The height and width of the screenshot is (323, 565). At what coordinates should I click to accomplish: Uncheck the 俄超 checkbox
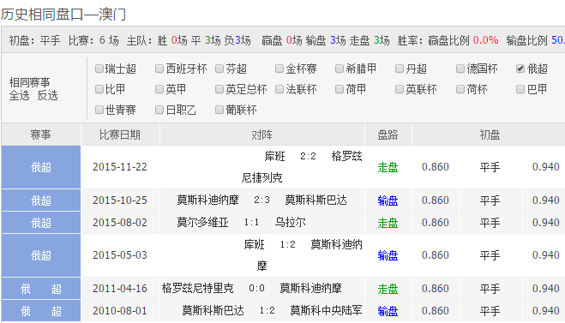tap(520, 69)
